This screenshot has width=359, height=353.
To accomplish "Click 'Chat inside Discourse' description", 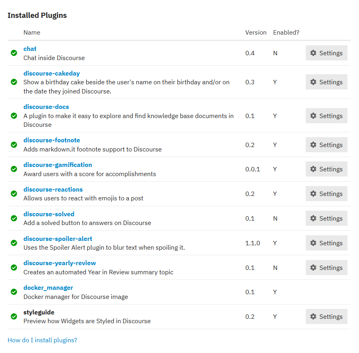I will click(54, 58).
